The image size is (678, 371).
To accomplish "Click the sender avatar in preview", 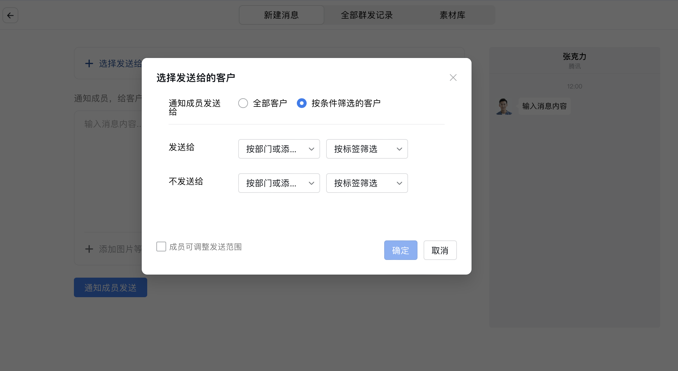I will [x=504, y=106].
